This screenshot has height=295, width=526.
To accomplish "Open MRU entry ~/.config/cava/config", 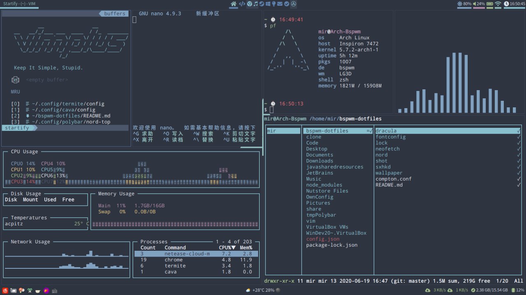I will coord(53,110).
